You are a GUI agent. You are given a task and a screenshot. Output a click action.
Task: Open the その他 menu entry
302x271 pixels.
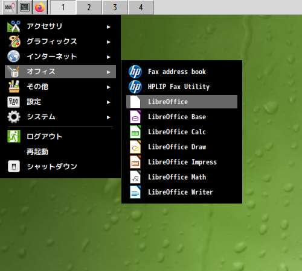click(x=60, y=87)
